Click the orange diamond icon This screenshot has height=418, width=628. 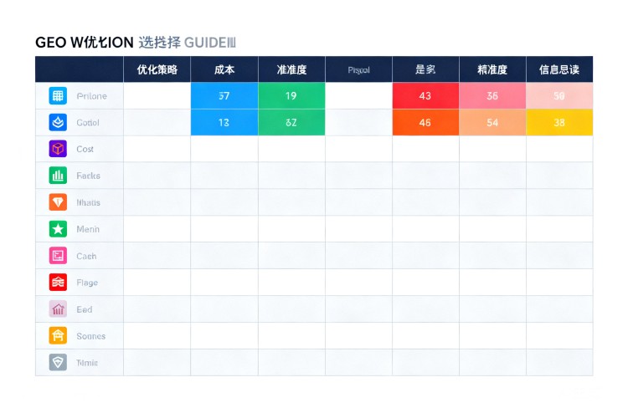coord(58,202)
